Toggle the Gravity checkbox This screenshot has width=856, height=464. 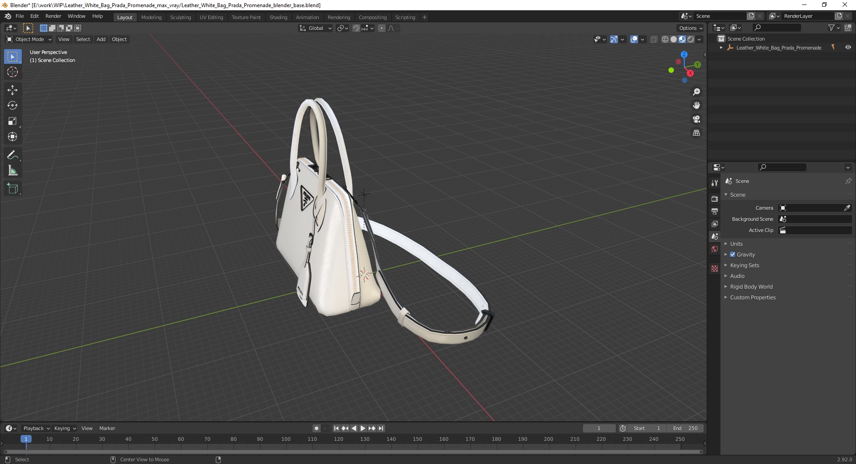click(733, 254)
